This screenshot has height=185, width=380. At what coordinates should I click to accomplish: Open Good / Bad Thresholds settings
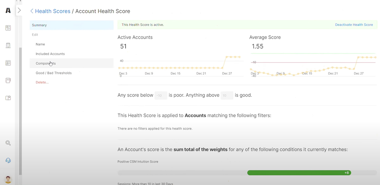(x=53, y=73)
